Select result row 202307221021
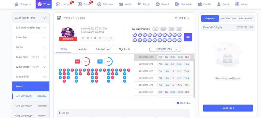Screen dimensions: 261x118 click(x=163, y=85)
